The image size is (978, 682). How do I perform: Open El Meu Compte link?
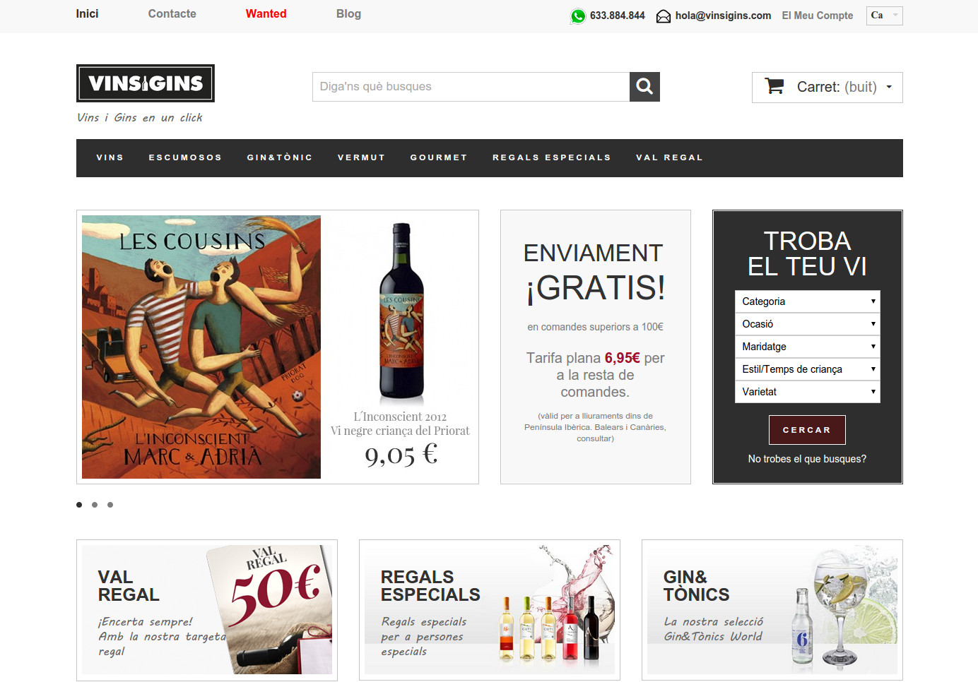(817, 16)
